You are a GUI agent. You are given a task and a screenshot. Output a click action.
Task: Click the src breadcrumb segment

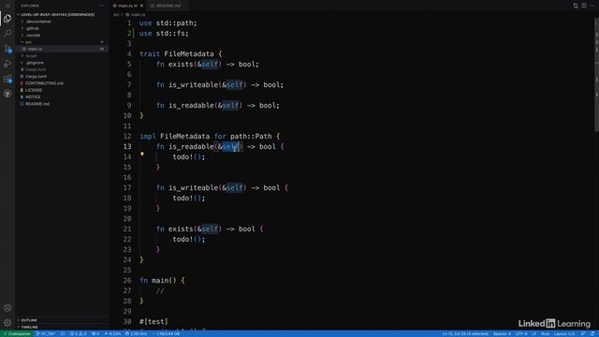click(116, 15)
